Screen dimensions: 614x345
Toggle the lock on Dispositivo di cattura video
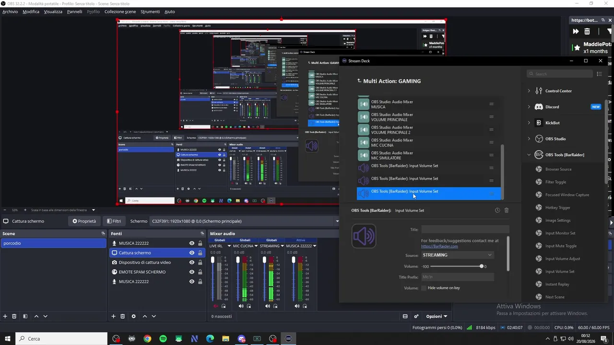coord(200,263)
